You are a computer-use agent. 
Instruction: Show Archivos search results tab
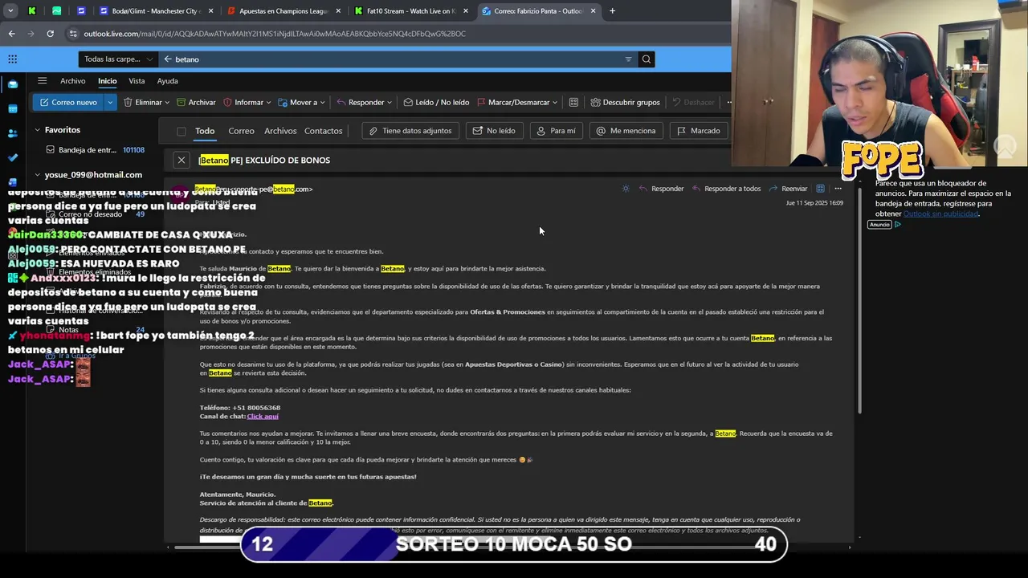(280, 131)
